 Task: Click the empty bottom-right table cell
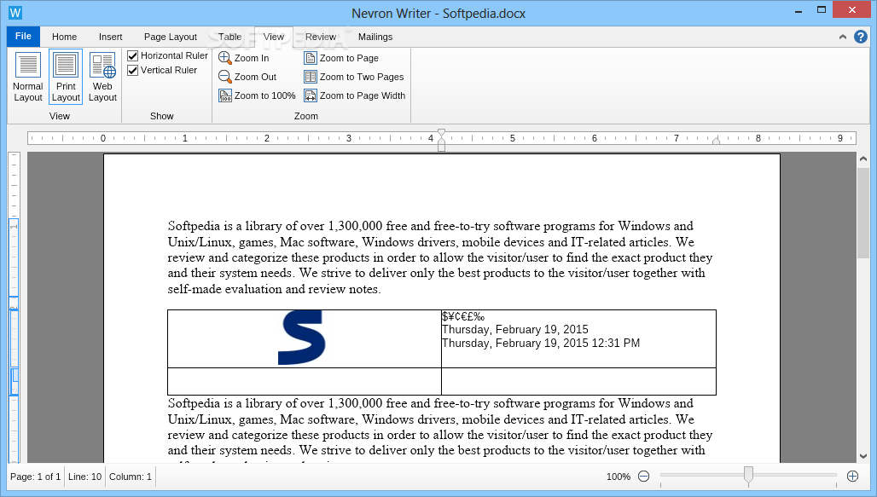pyautogui.click(x=579, y=381)
